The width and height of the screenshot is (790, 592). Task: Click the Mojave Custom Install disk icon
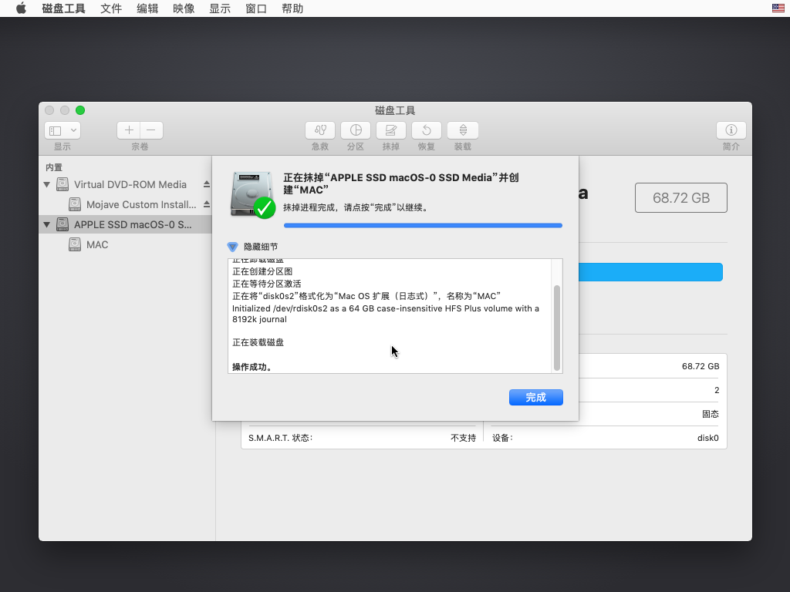[75, 204]
